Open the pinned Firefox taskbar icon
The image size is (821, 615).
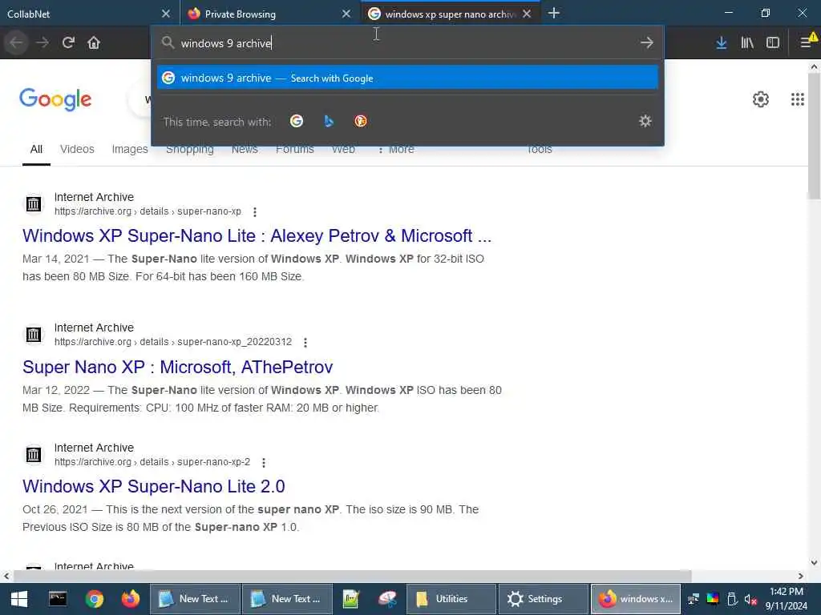(x=131, y=599)
